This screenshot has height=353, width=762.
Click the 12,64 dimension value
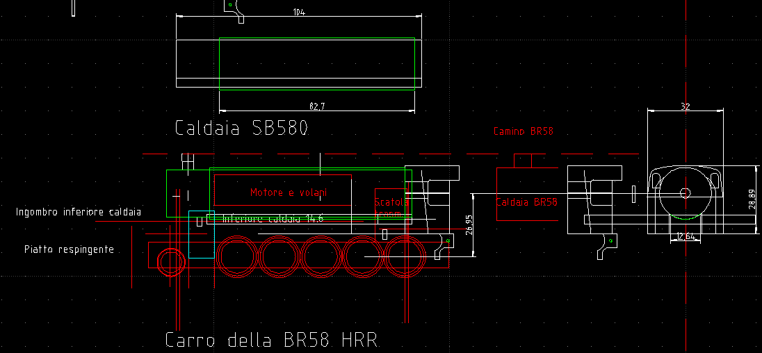[x=686, y=237]
